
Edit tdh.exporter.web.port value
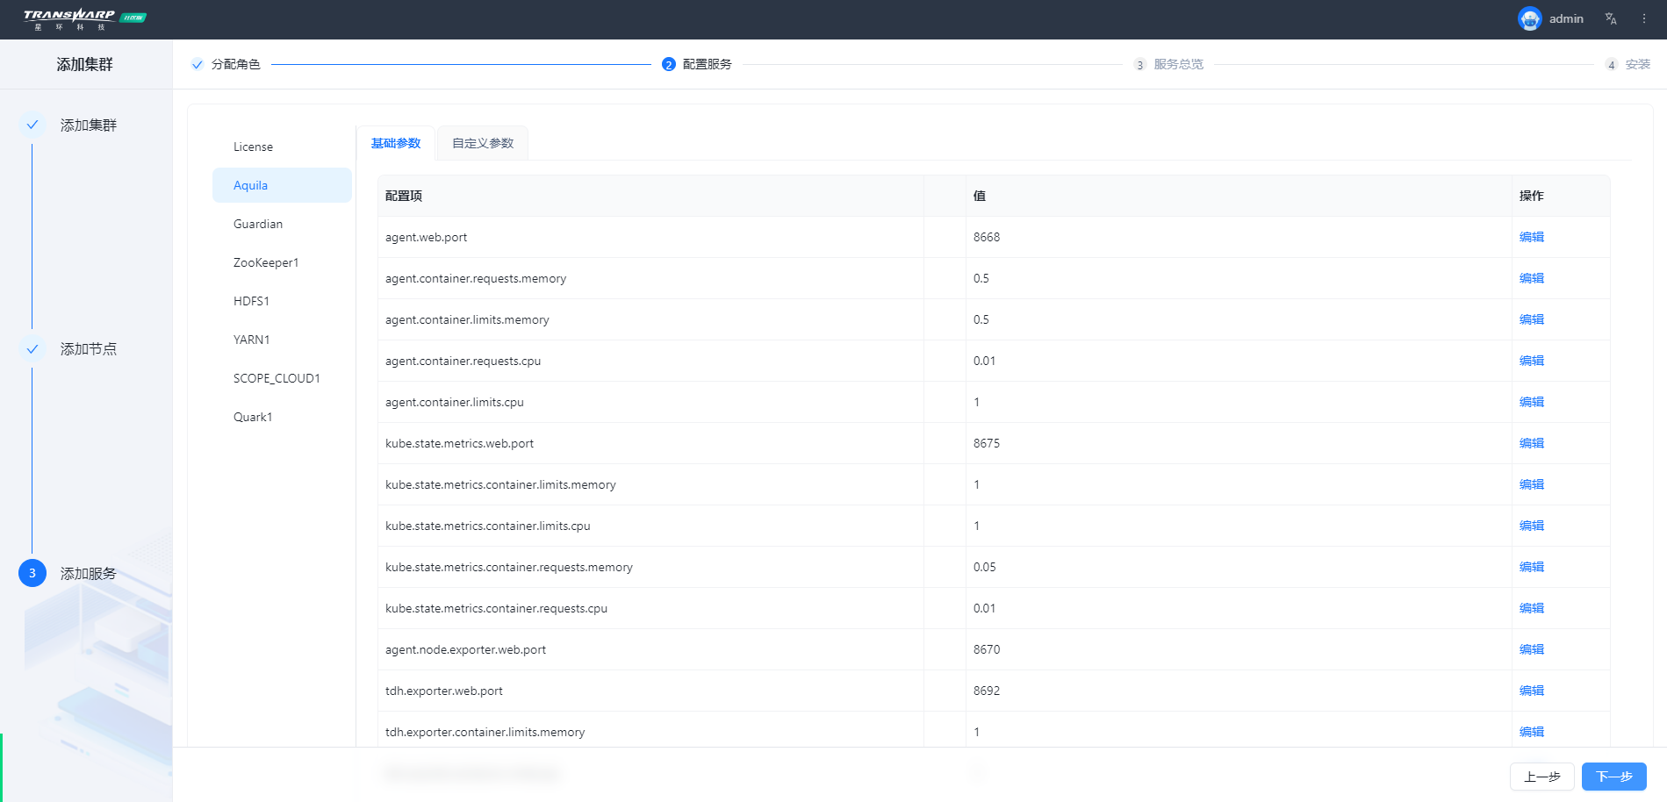pos(1532,691)
